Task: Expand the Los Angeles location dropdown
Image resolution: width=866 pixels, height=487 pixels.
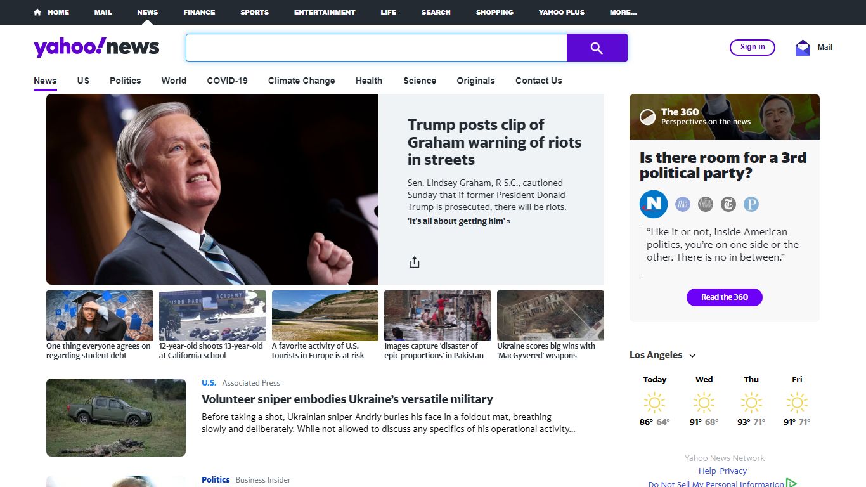Action: 692,356
